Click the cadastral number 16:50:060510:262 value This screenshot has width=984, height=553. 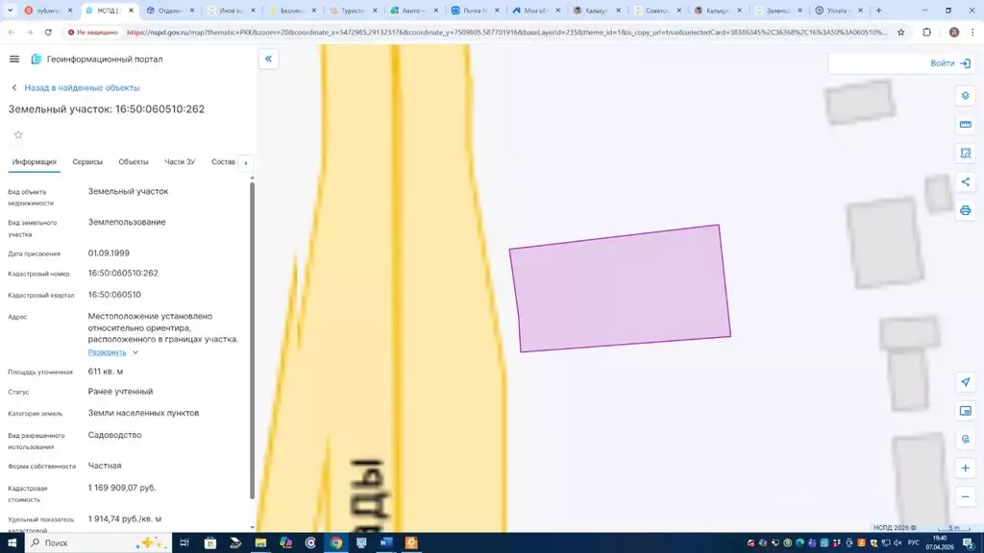(123, 274)
